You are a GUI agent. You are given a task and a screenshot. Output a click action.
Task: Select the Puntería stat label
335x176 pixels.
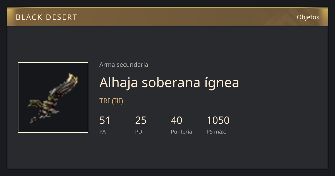(x=181, y=132)
